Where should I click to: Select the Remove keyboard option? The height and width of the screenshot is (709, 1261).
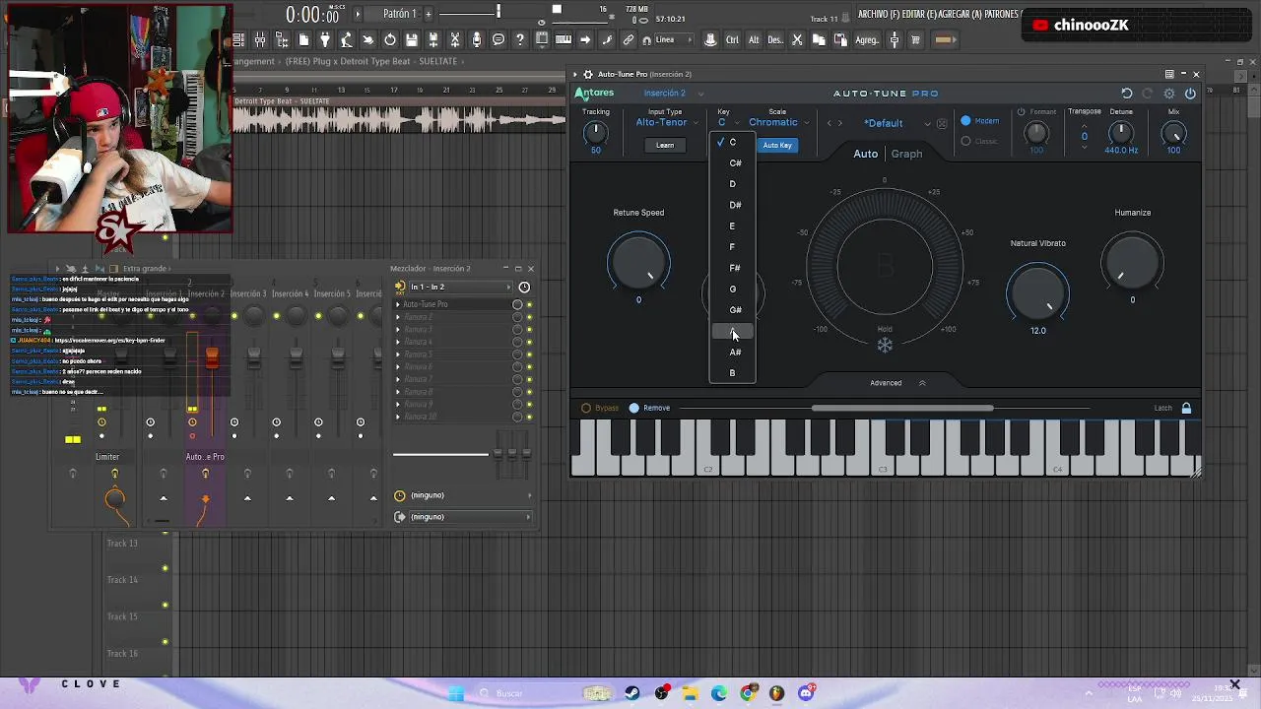point(650,408)
